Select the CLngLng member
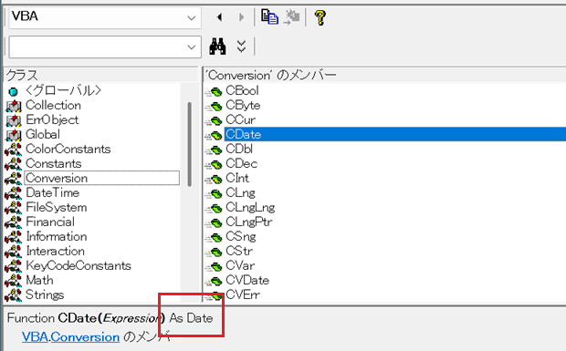The width and height of the screenshot is (566, 351). click(250, 207)
